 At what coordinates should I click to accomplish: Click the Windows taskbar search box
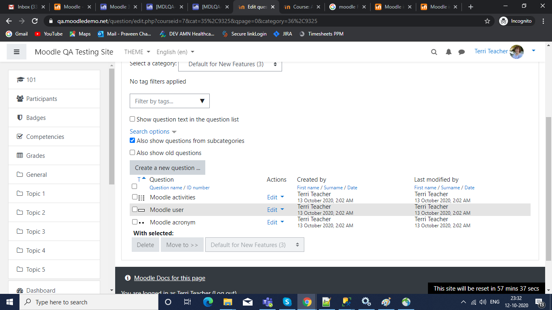(88, 302)
